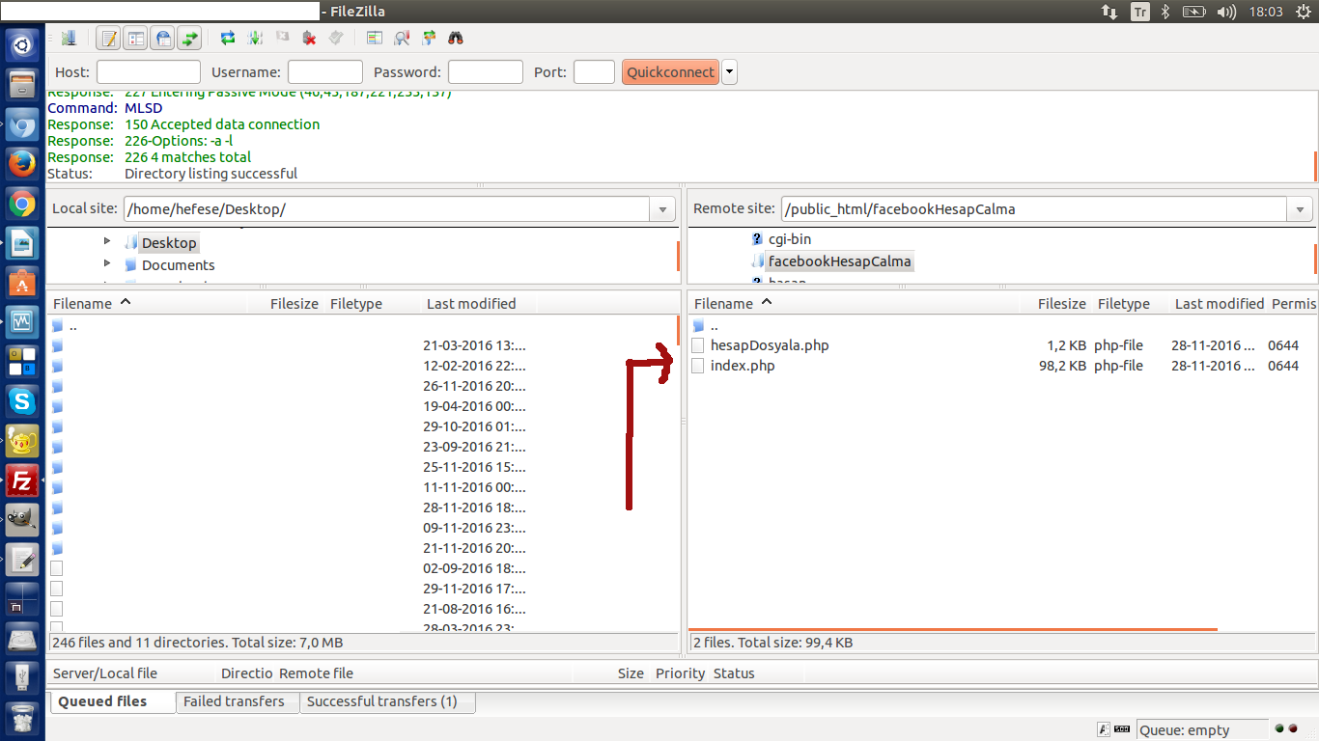Select the Desktop folder in local tree

click(x=169, y=243)
